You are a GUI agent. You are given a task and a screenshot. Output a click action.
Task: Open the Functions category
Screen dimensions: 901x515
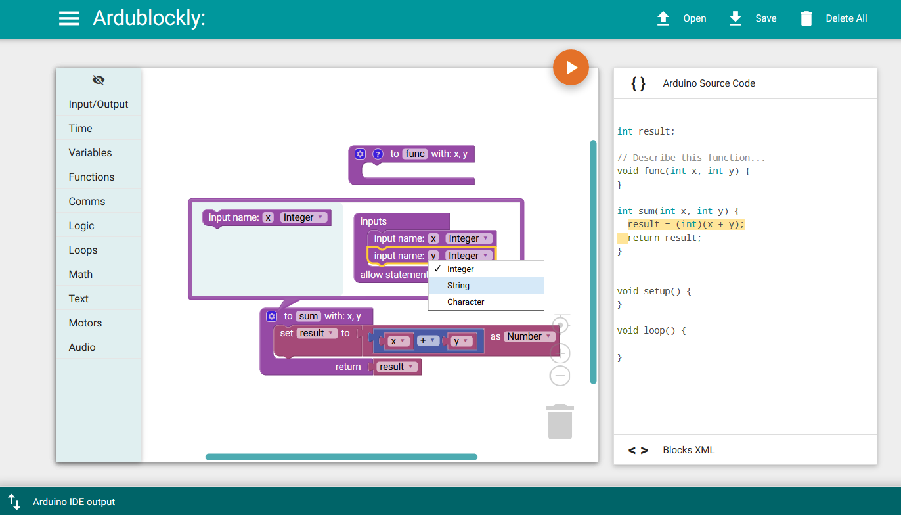click(x=99, y=177)
